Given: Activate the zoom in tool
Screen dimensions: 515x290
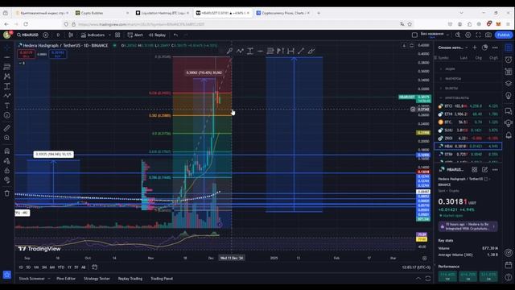Looking at the screenshot, I should 7,138.
